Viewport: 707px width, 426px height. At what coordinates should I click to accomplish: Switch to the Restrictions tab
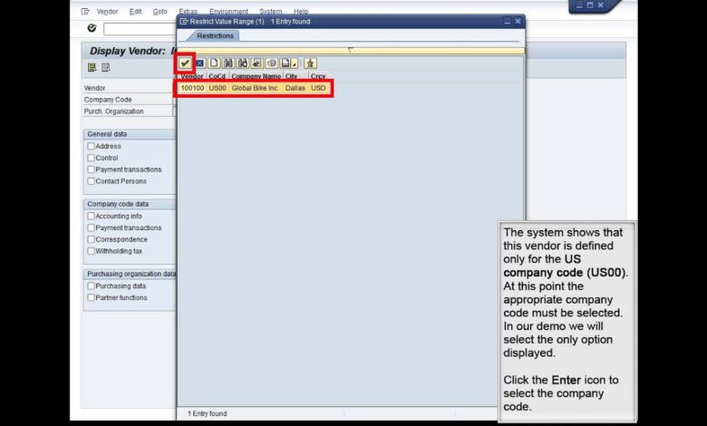coord(215,35)
